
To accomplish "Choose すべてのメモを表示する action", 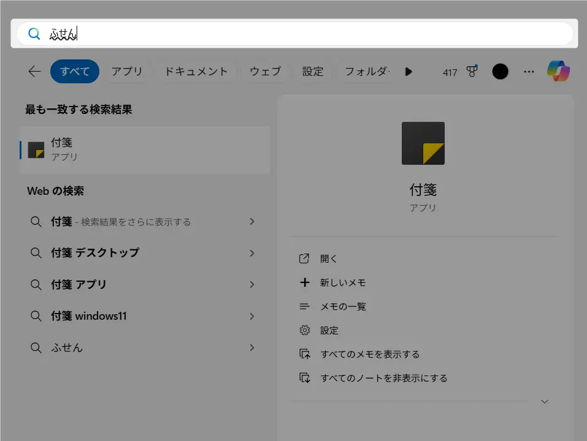I will (x=370, y=354).
